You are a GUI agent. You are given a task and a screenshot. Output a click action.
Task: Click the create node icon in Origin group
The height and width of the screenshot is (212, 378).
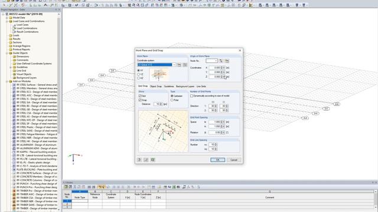pyautogui.click(x=227, y=61)
